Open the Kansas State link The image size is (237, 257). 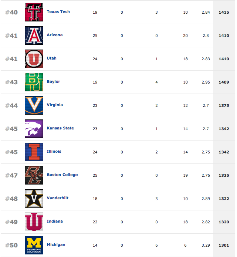point(60,128)
